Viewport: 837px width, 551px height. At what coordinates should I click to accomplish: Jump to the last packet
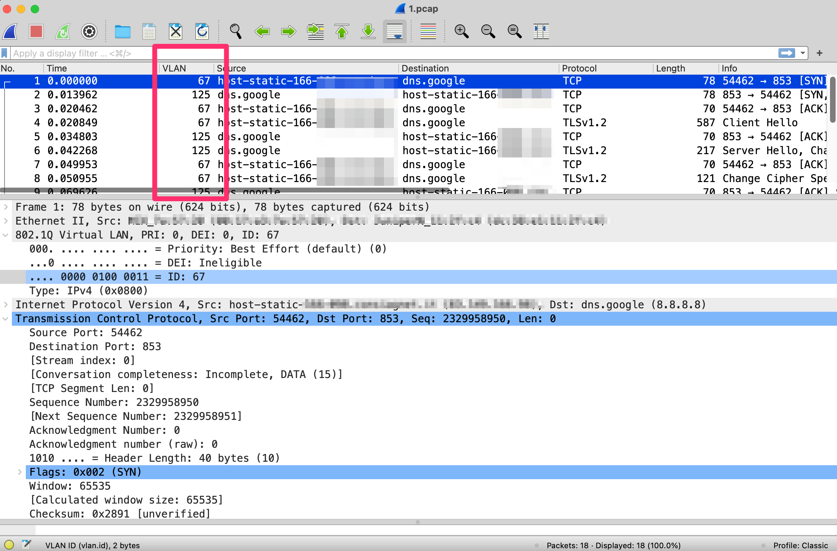(x=368, y=32)
